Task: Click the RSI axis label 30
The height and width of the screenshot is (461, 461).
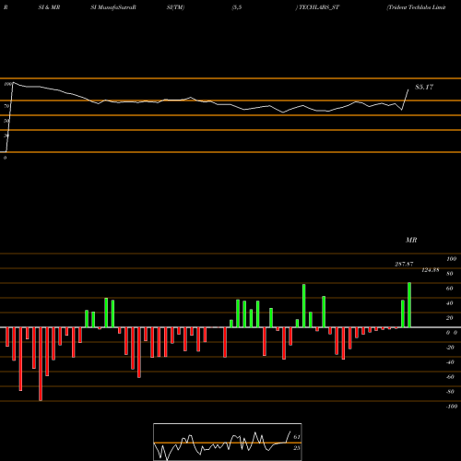Action: click(6, 136)
